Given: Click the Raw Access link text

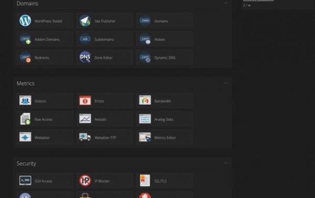Looking at the screenshot, I should pos(44,119).
